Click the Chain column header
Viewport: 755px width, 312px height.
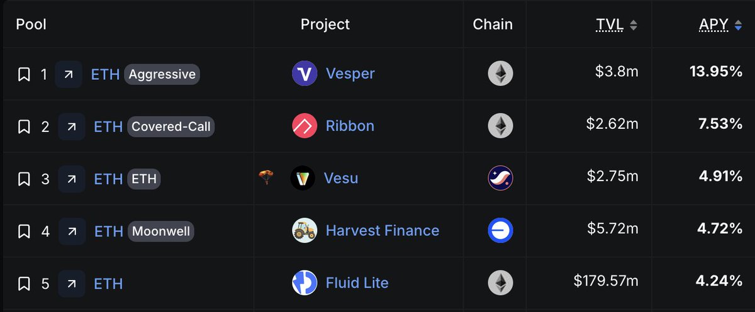tap(493, 25)
